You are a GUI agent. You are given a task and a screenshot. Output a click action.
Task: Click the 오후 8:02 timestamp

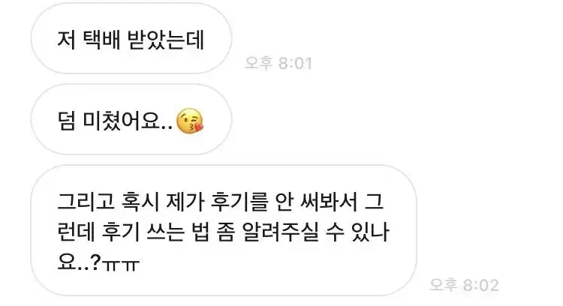coord(464,285)
